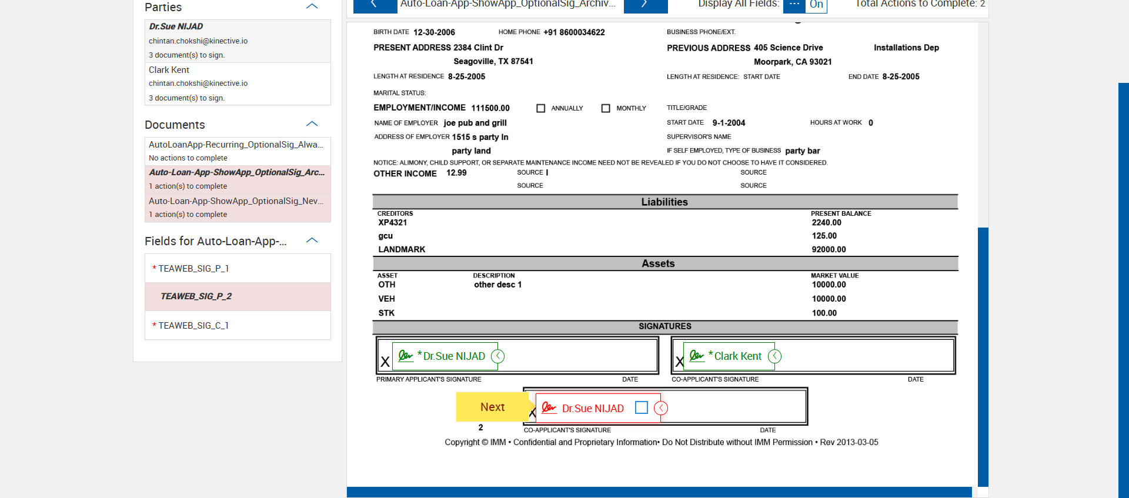Click employment income value 111500.00
Image resolution: width=1129 pixels, height=498 pixels.
coord(490,108)
